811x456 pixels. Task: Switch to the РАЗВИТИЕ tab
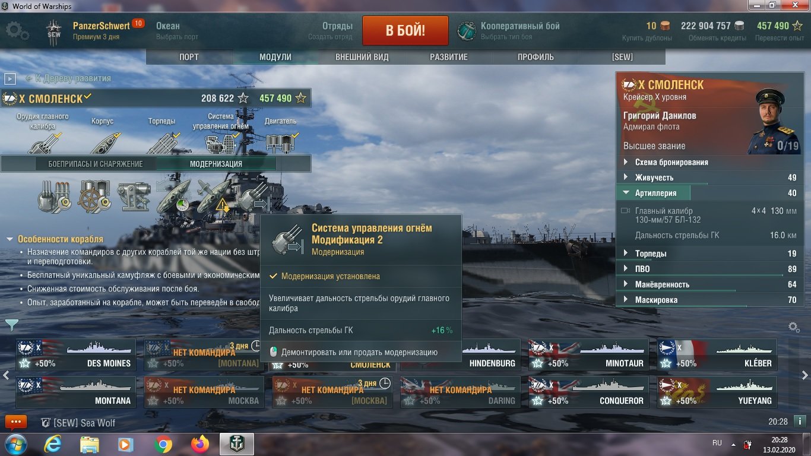pos(449,57)
